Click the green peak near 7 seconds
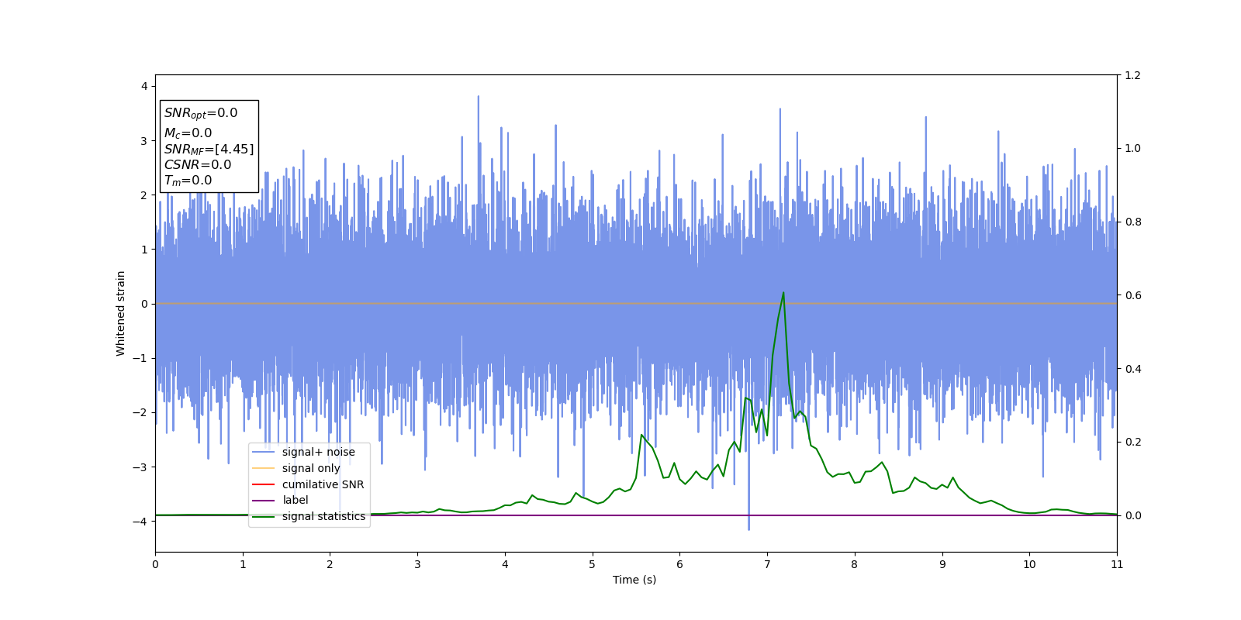 [783, 293]
